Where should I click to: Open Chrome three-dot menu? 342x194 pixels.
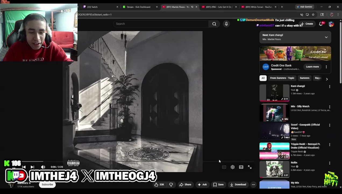pyautogui.click(x=338, y=15)
